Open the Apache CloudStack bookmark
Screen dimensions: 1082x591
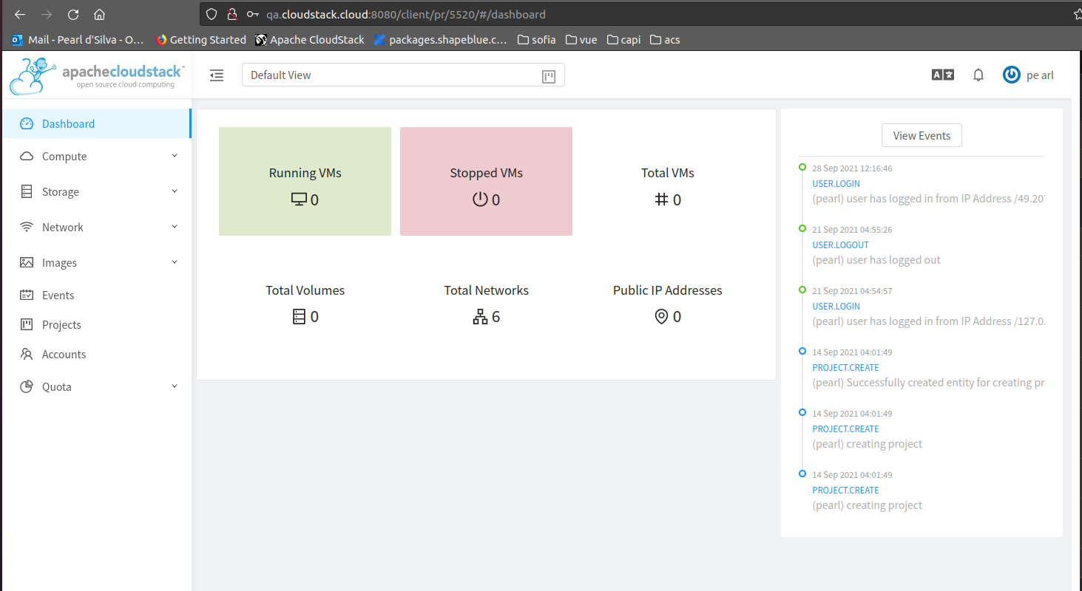(310, 40)
